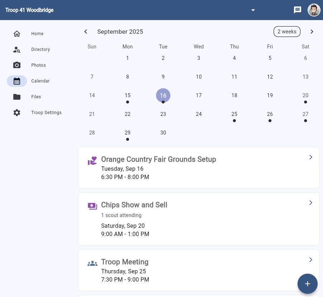The image size is (323, 297).
Task: Open your profile avatar
Action: pyautogui.click(x=314, y=10)
